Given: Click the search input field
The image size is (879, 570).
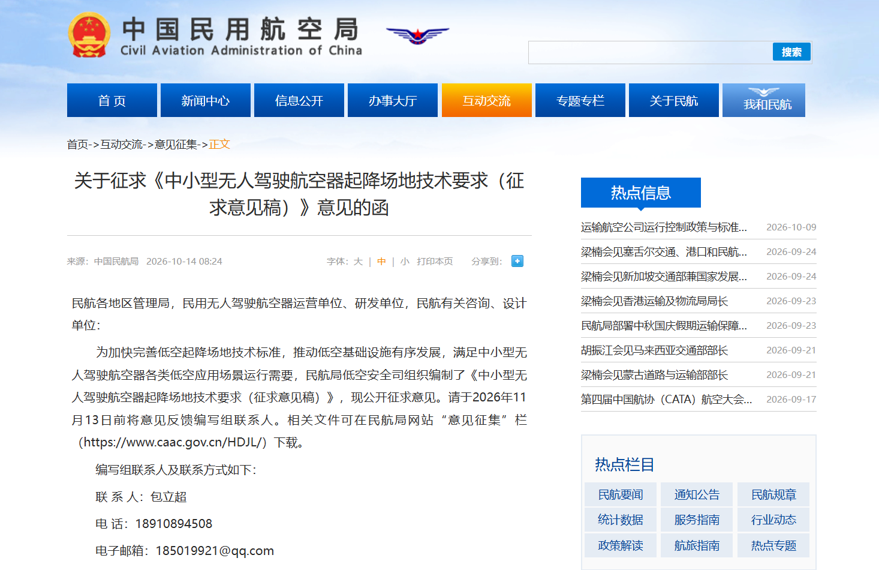Looking at the screenshot, I should coord(651,52).
